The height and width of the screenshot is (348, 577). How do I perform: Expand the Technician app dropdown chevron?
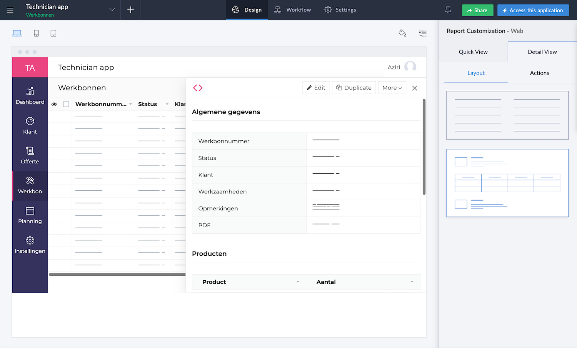112,10
